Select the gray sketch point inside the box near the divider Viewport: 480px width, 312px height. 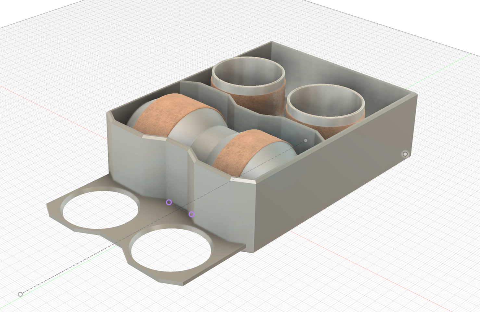(x=306, y=141)
